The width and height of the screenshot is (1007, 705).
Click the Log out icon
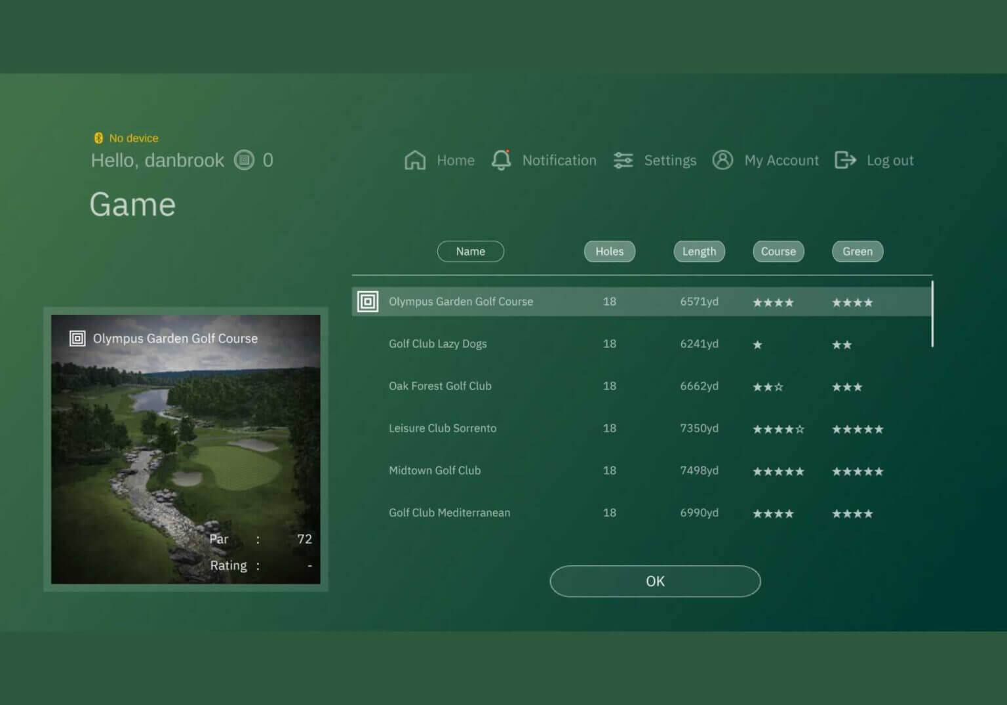(845, 160)
